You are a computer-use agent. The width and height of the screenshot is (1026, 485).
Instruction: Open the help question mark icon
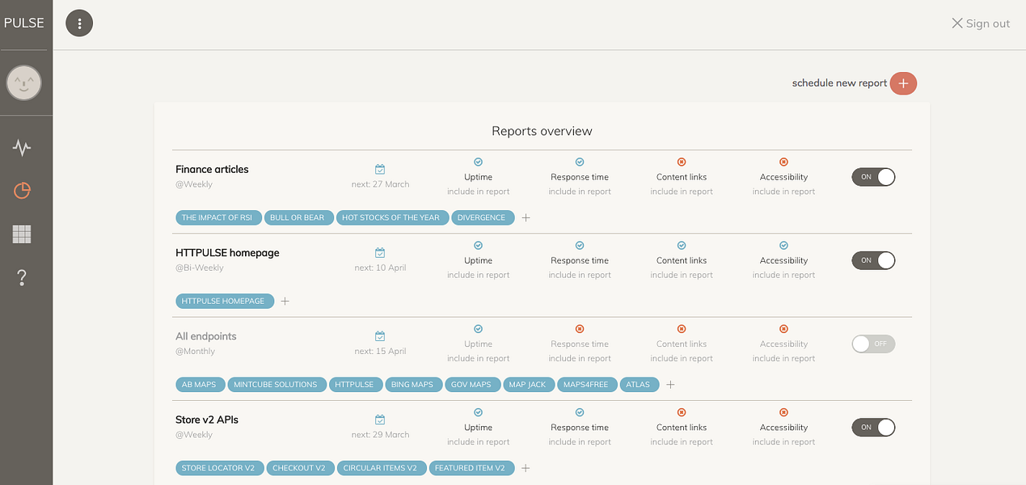pyautogui.click(x=22, y=278)
